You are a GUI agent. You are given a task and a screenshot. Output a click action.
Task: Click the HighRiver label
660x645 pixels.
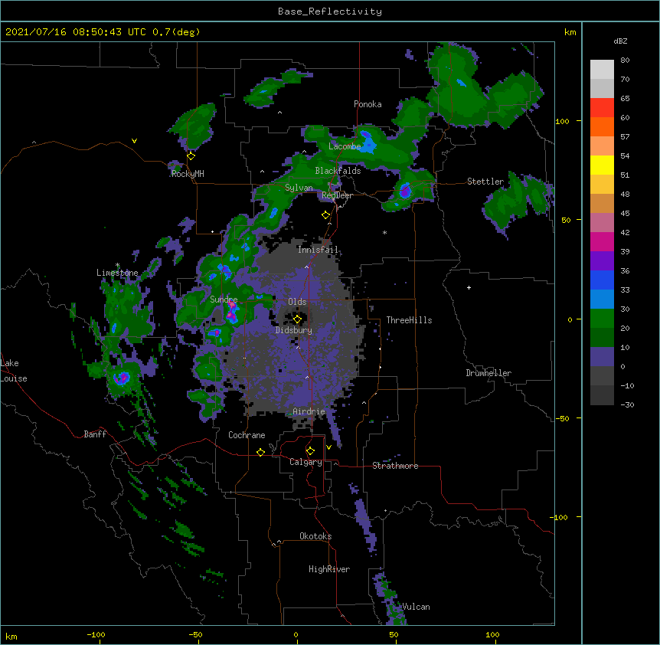(329, 569)
